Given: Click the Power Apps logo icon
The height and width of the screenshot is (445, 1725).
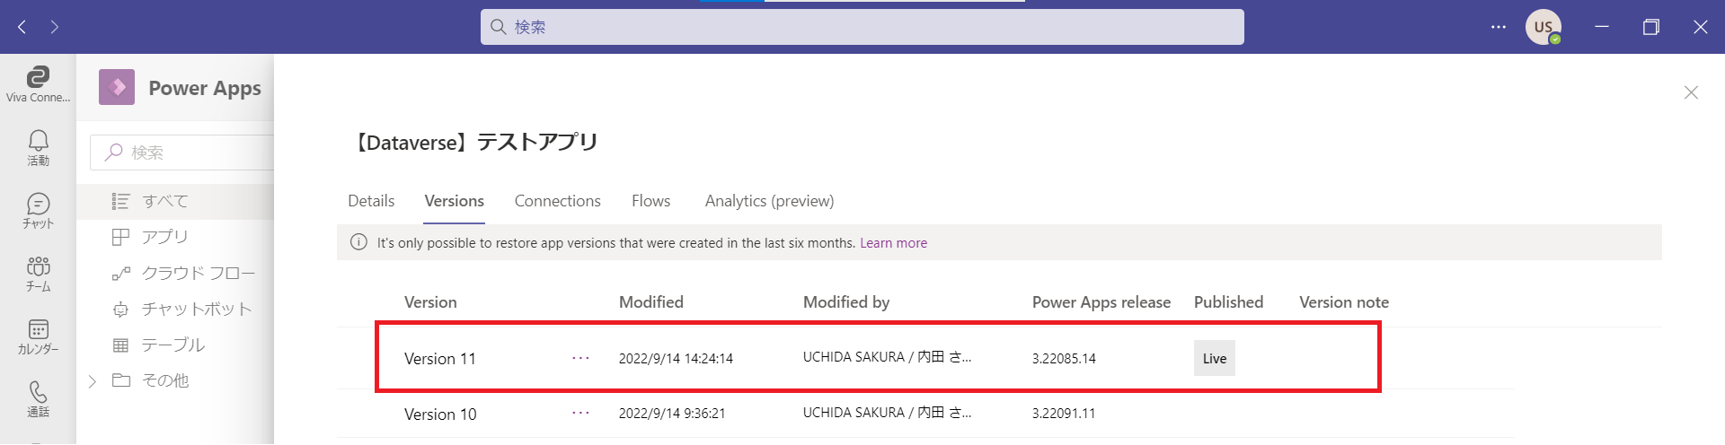Looking at the screenshot, I should click(117, 87).
